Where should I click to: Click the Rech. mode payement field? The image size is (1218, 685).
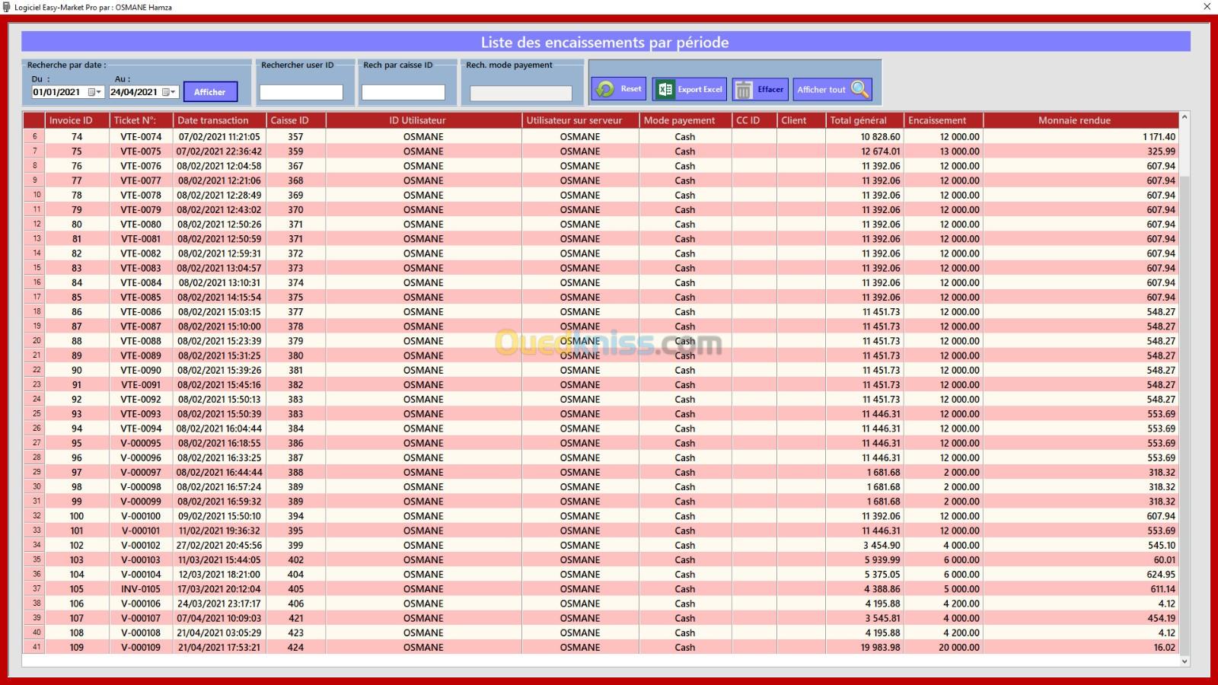point(521,93)
